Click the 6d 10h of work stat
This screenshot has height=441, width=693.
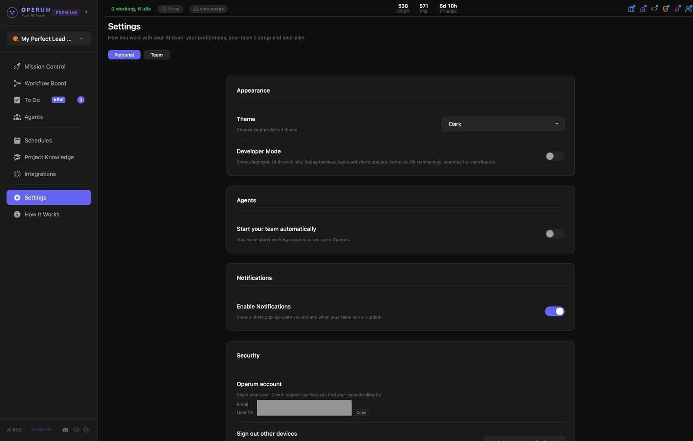(448, 9)
